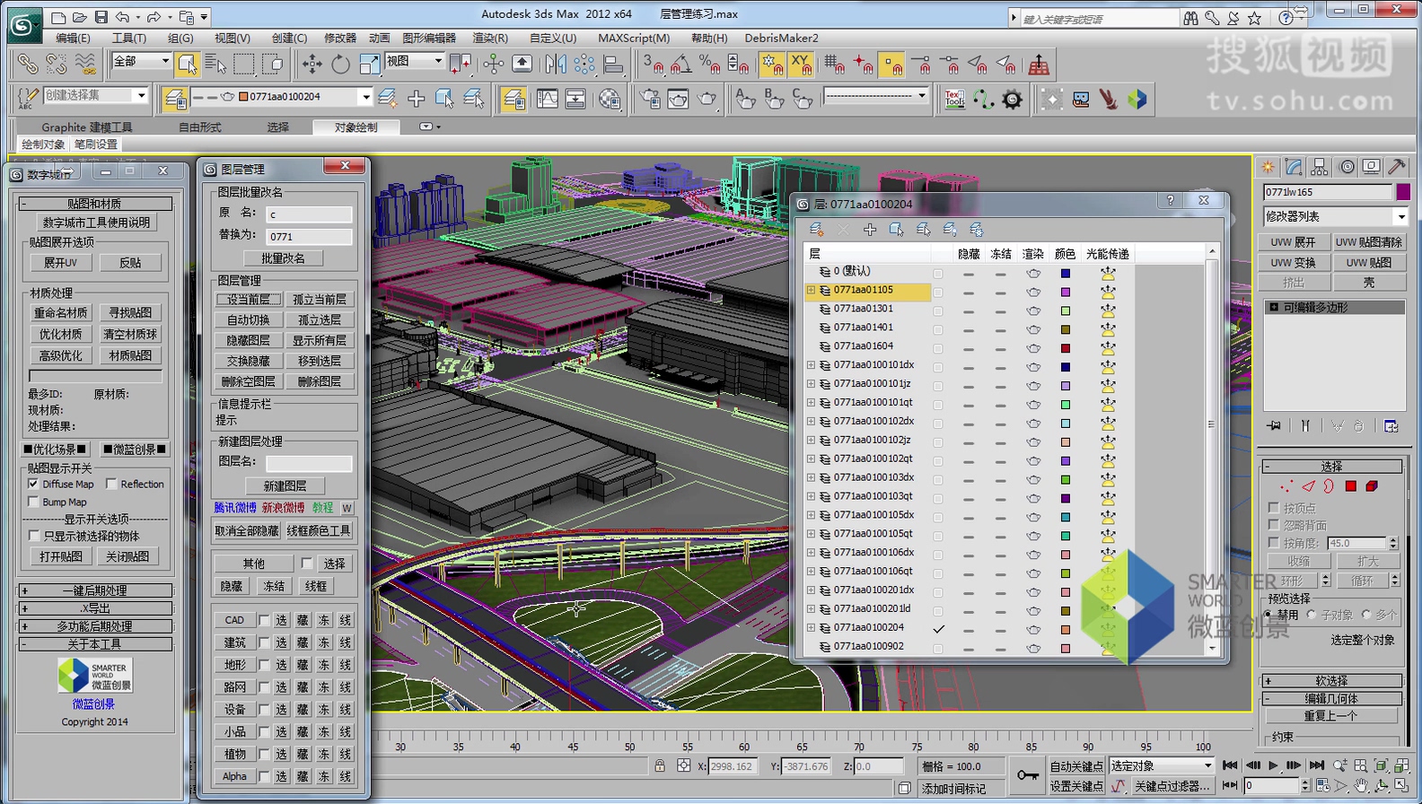This screenshot has width=1422, height=804.
Task: Click color swatch of layer 0771aa01105
Action: pos(1066,293)
